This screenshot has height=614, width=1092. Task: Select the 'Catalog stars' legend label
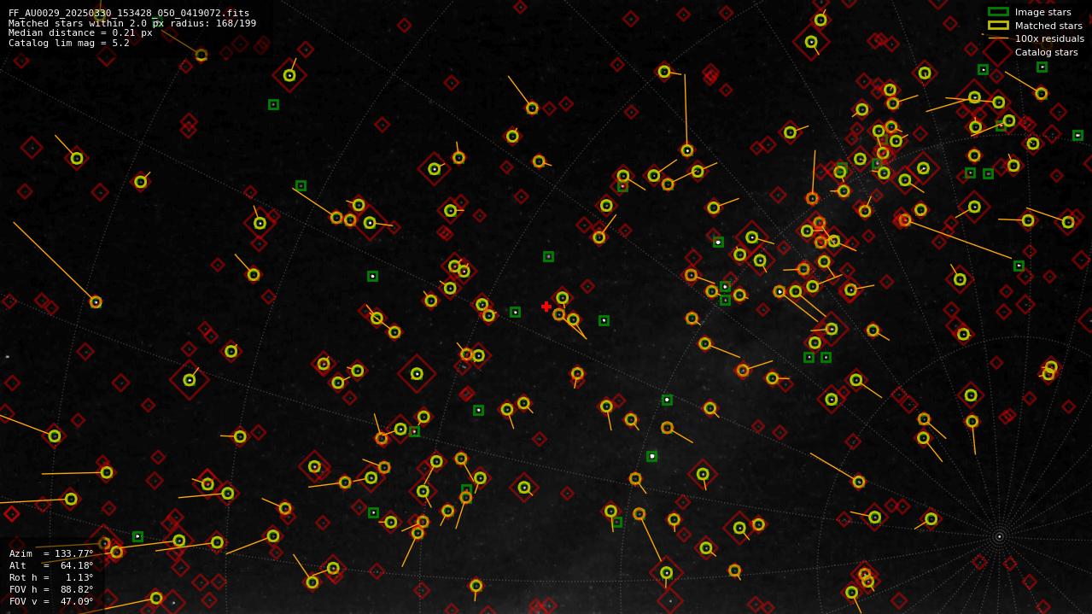[x=1046, y=52]
